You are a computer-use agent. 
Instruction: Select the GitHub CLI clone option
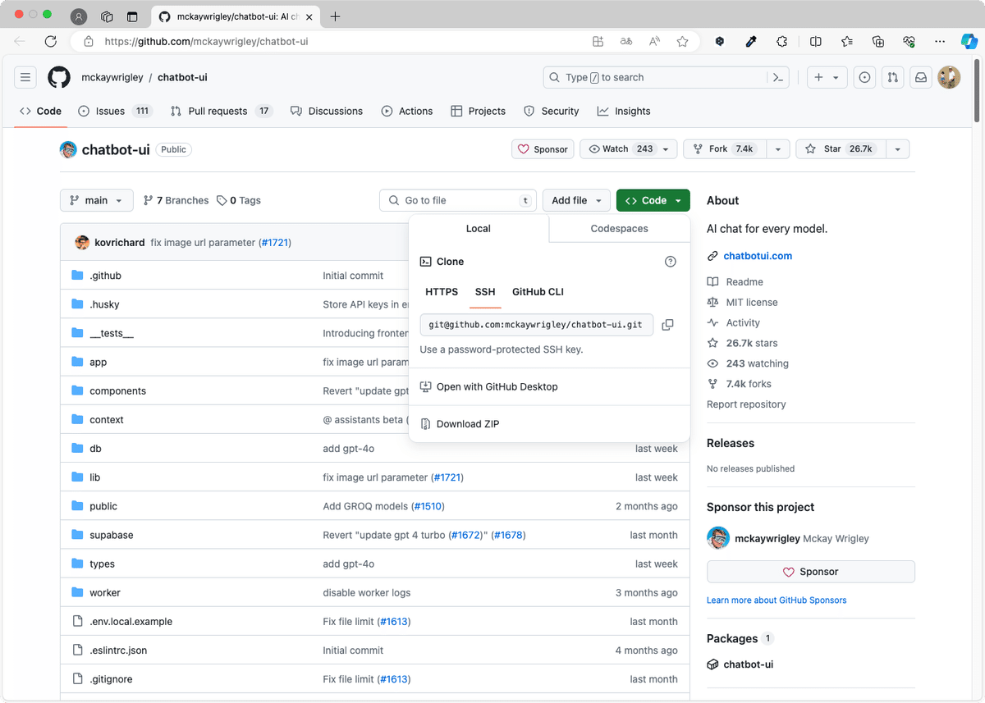point(538,292)
